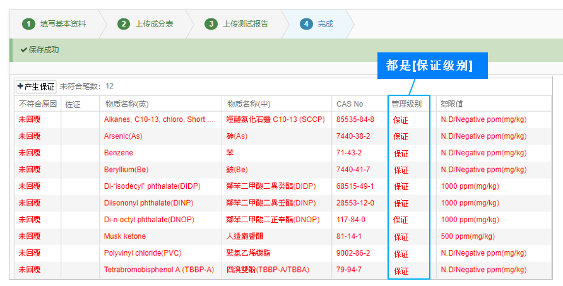The image size is (563, 286).
Task: Select the Musk ketone cell
Action: pyautogui.click(x=125, y=236)
